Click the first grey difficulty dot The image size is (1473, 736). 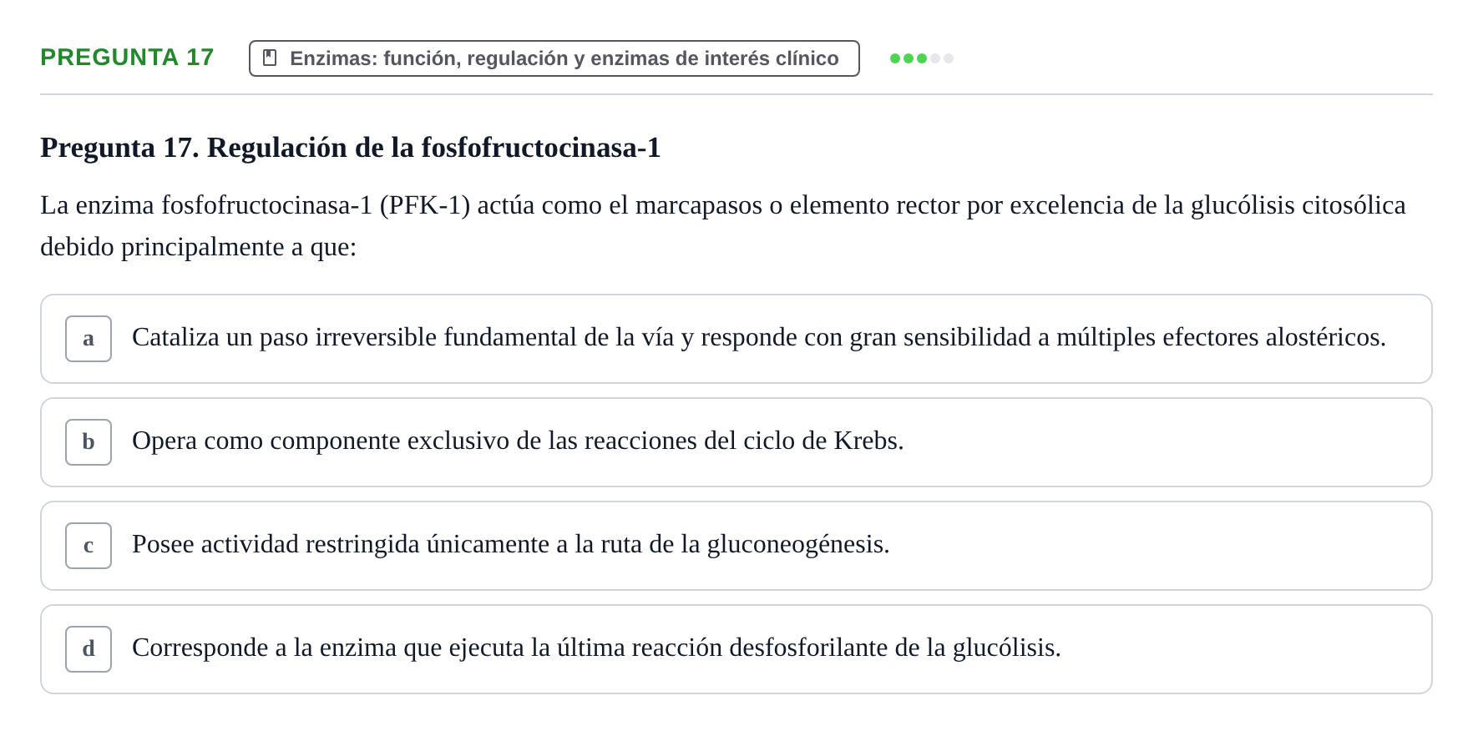[935, 58]
